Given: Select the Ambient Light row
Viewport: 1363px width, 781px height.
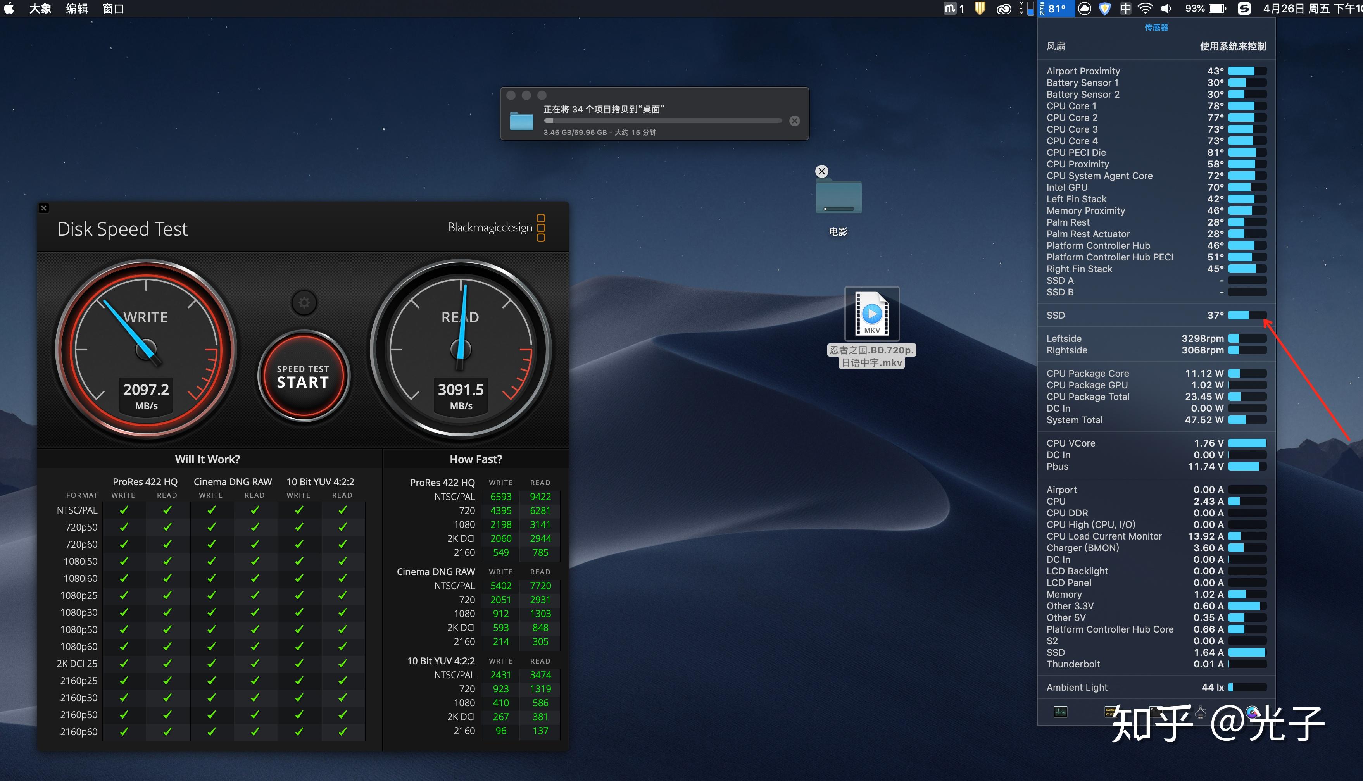Looking at the screenshot, I should [x=1156, y=687].
